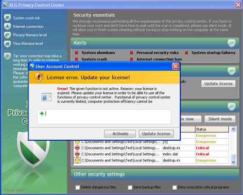Open the Privacy Menace level icon
243x195 pixels.
(x=7, y=35)
